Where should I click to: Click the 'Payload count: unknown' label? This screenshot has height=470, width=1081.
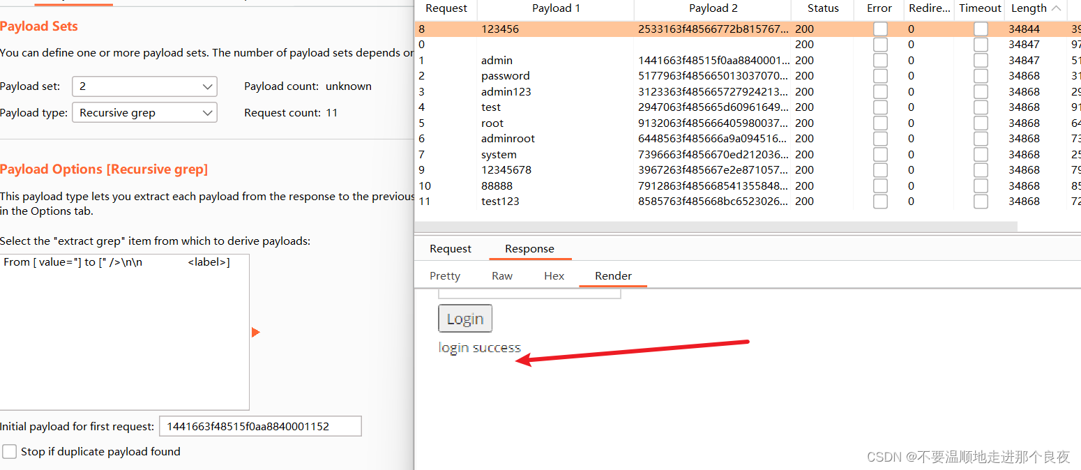point(308,86)
